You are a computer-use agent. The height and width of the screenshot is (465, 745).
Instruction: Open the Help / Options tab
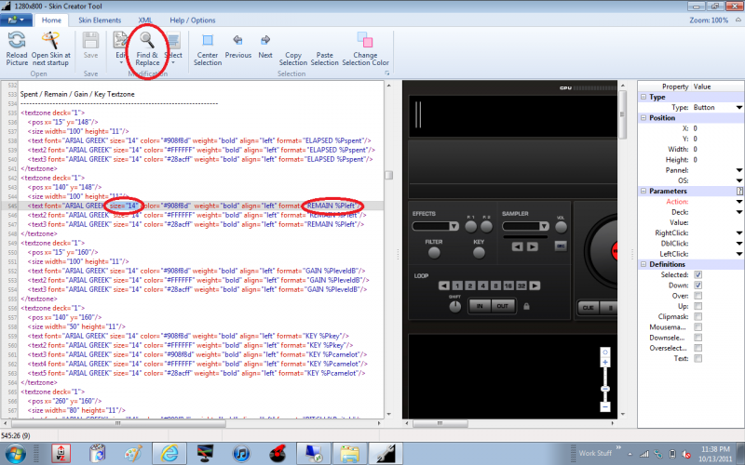coord(193,20)
